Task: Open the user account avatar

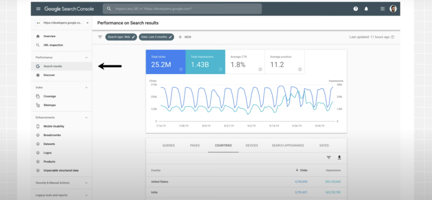Action: 393,9
